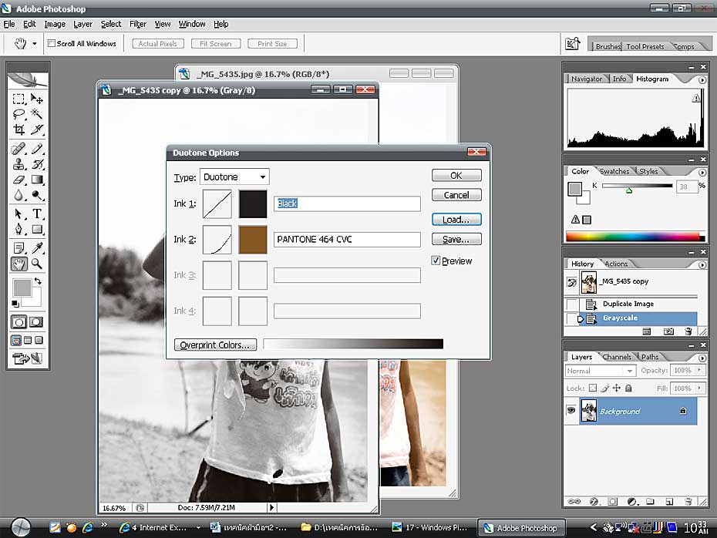Select the Blur tool
The image size is (717, 538).
[x=19, y=195]
